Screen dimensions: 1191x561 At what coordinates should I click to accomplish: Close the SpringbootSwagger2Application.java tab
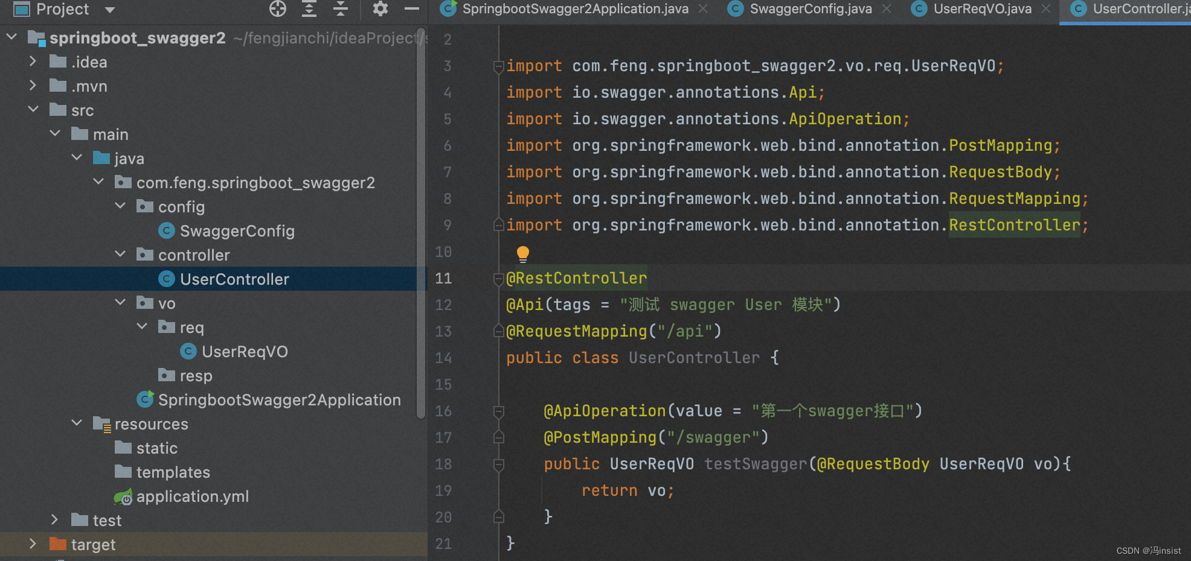702,9
